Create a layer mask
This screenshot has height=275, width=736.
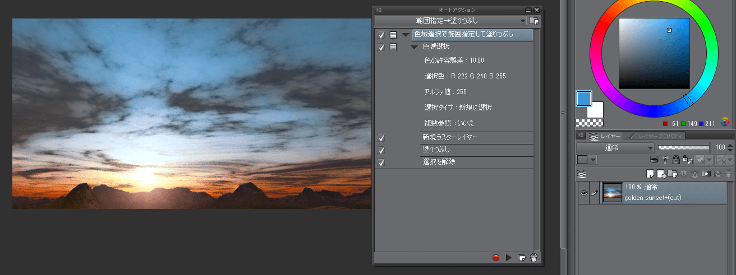coord(706,174)
